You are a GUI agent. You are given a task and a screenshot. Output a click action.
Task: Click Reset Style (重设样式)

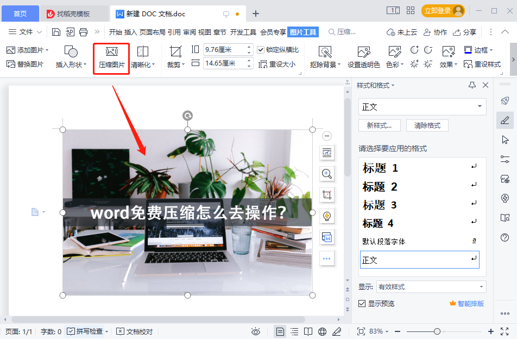[482, 64]
